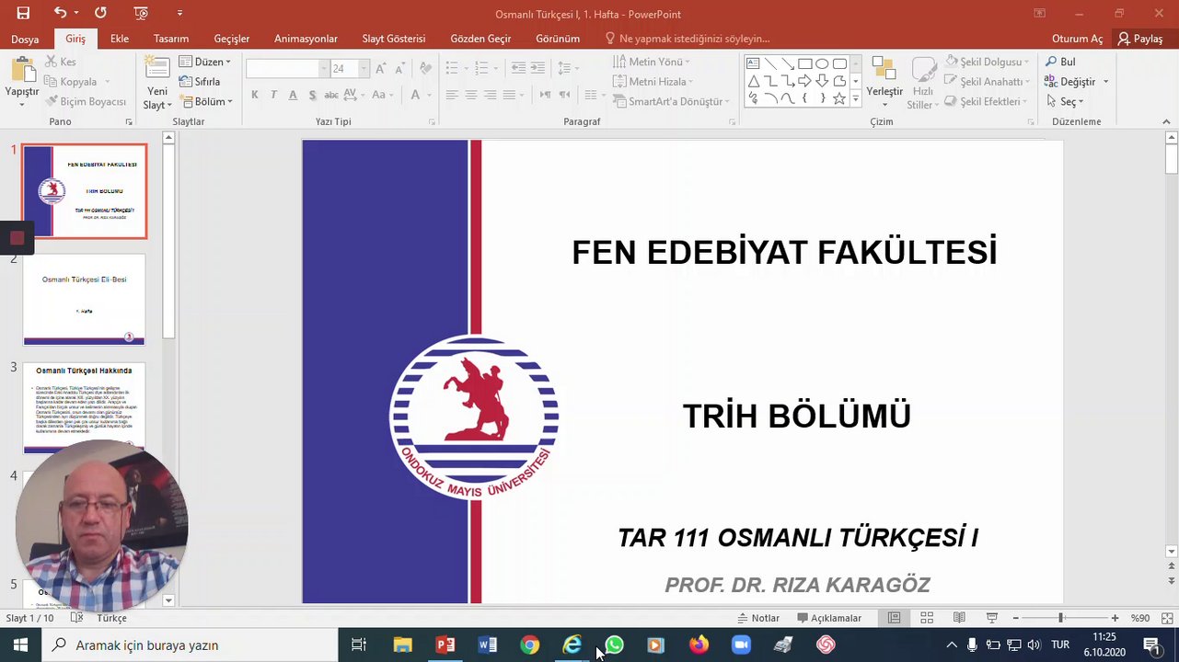Click the Ne yapmak istediğinizi söyleyin search box
1179x662 pixels.
coord(687,39)
